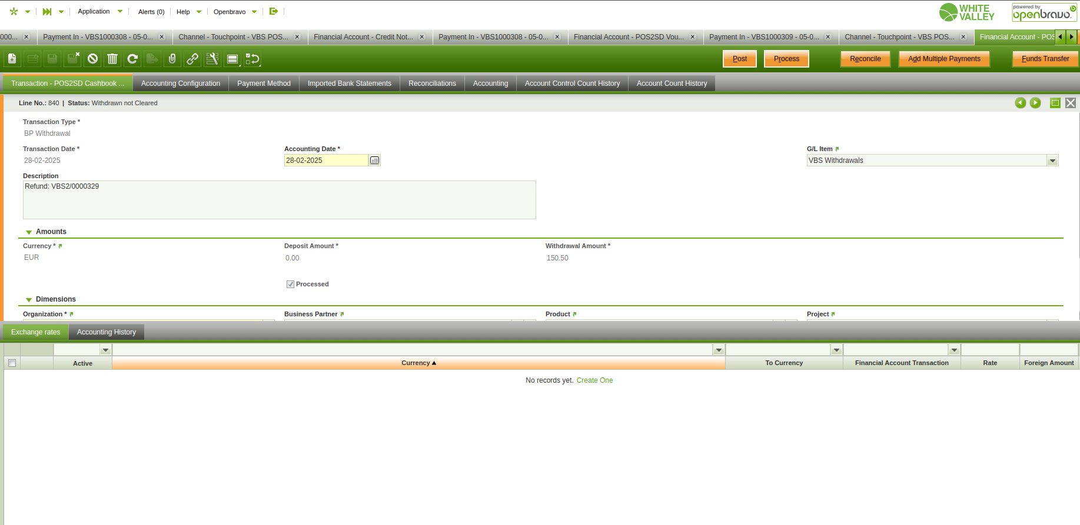Switch to Accounting Configuration tab

(x=181, y=83)
